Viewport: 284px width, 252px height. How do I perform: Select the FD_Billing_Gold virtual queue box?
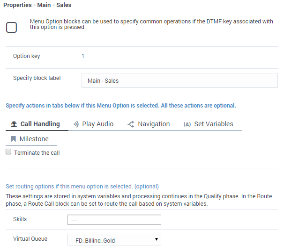(114, 240)
